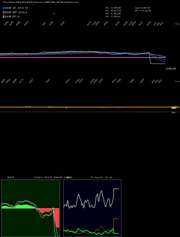Click the 394 axis label near volume bars
The height and width of the screenshot is (237, 180).
tap(173, 113)
